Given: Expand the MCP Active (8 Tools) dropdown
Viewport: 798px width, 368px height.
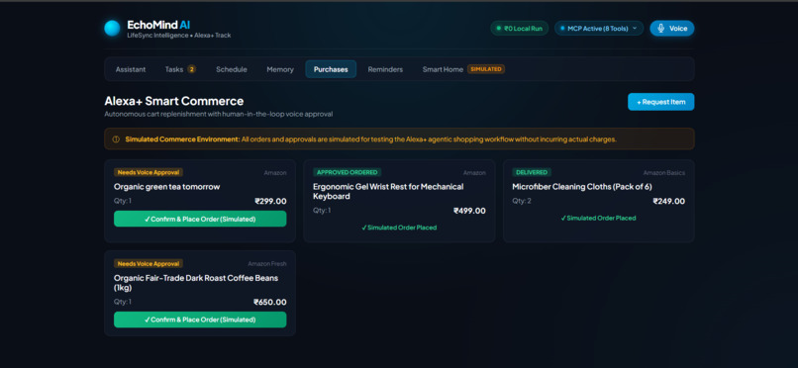Looking at the screenshot, I should tap(599, 29).
